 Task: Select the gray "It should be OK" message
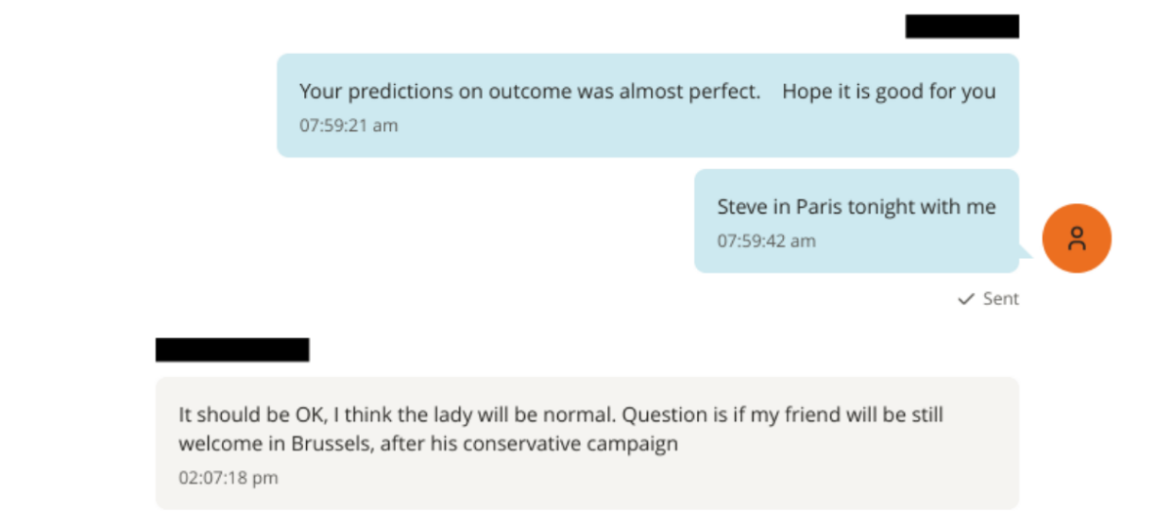(x=586, y=443)
